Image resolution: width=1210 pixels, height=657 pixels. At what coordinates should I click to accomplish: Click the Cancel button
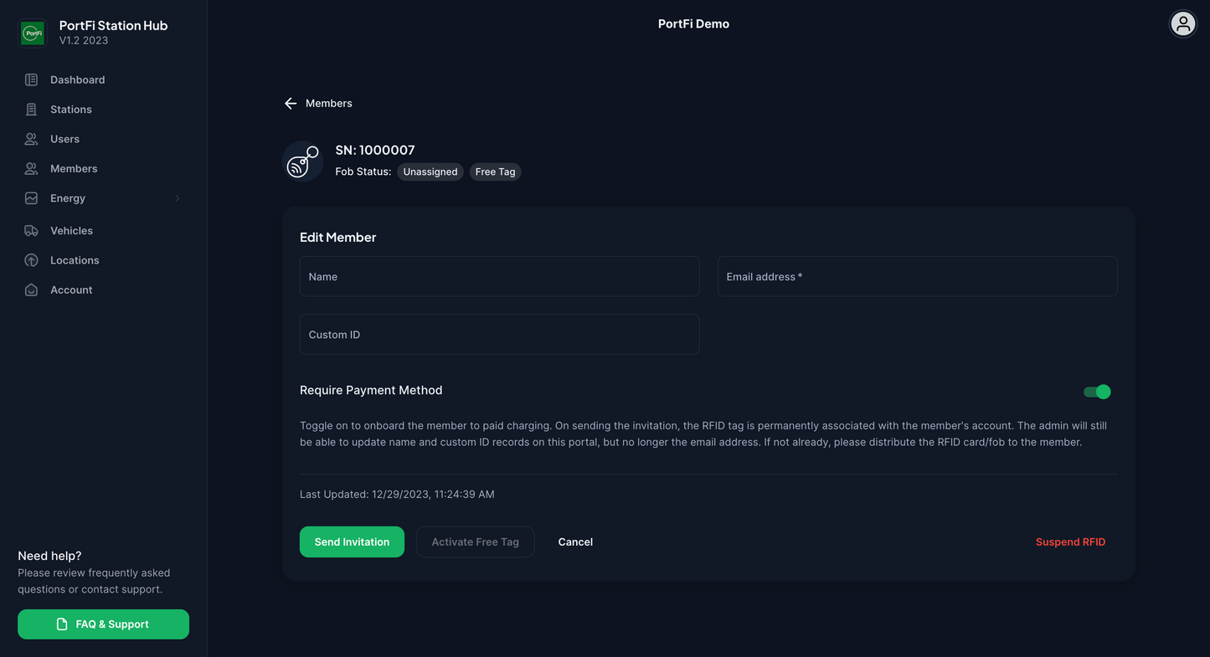[575, 542]
